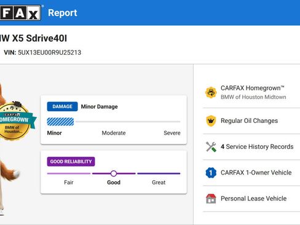Click the CARFAX logo in header
The width and height of the screenshot is (300, 225).
20,13
